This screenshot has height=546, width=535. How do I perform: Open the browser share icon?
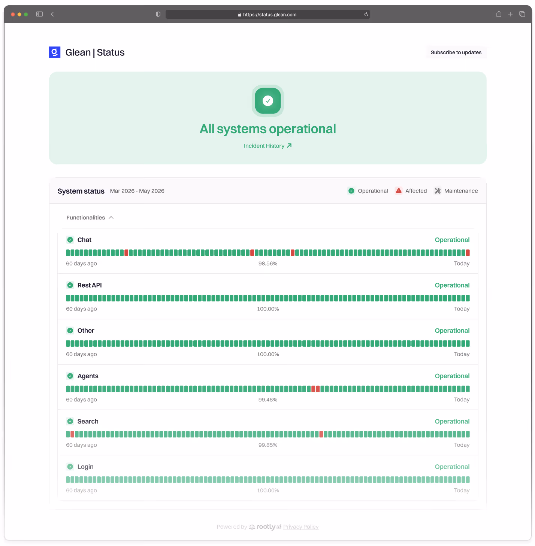tap(499, 14)
